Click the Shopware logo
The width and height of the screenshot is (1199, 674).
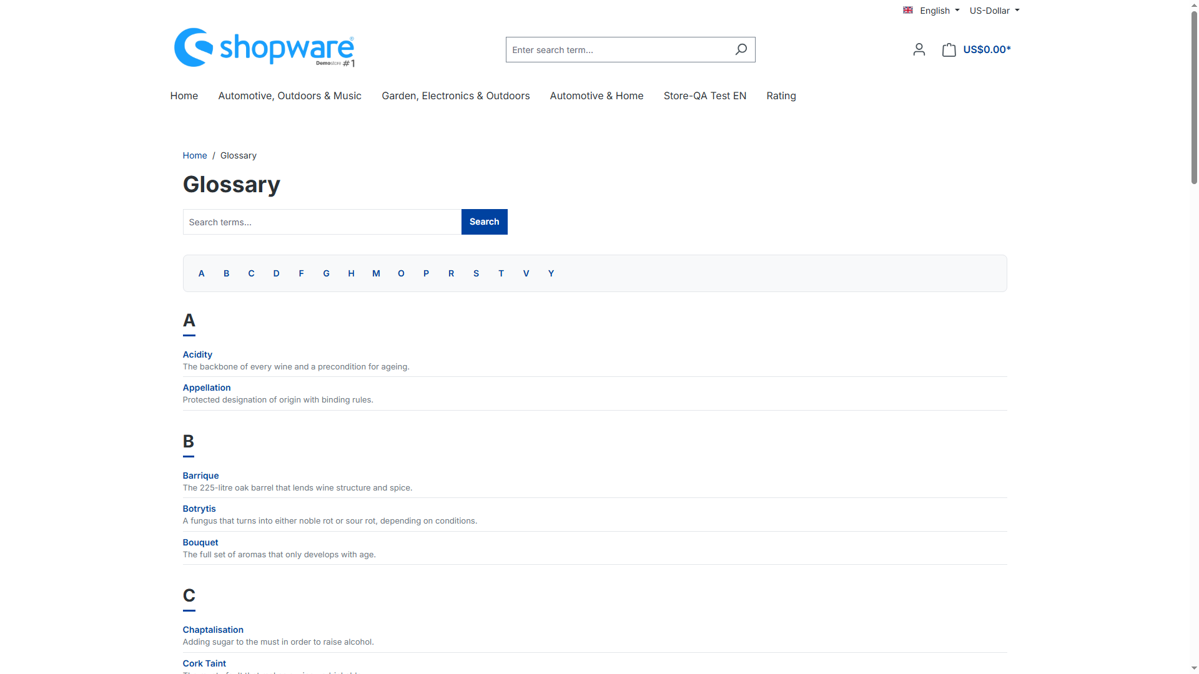264,47
